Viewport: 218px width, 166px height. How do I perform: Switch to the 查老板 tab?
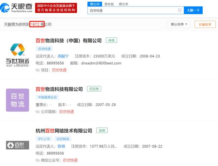(109, 4)
